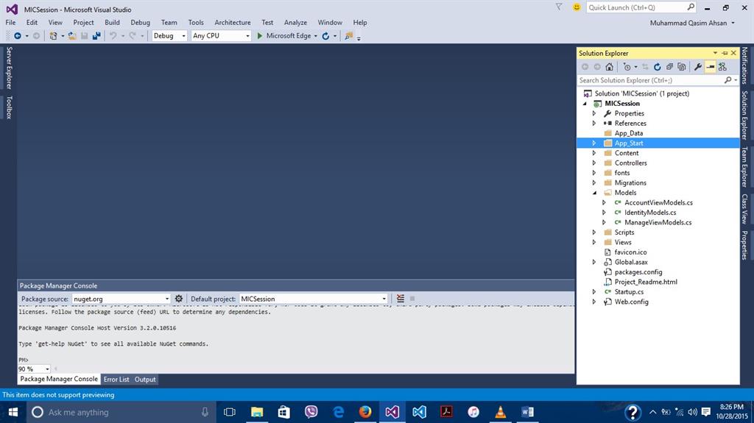Click the Solution Explorer Home icon
The image size is (754, 423).
[x=609, y=67]
